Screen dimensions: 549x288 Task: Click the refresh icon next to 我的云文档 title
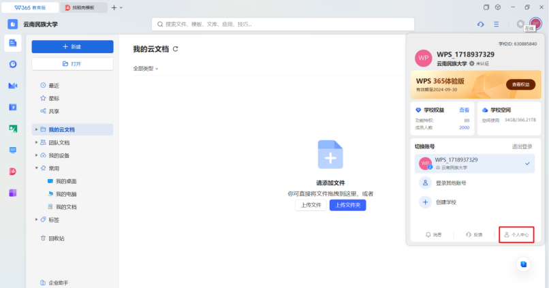click(x=176, y=49)
